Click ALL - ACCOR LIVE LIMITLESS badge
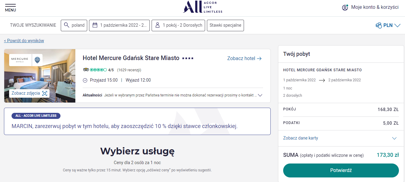The height and width of the screenshot is (182, 405). 36,116
